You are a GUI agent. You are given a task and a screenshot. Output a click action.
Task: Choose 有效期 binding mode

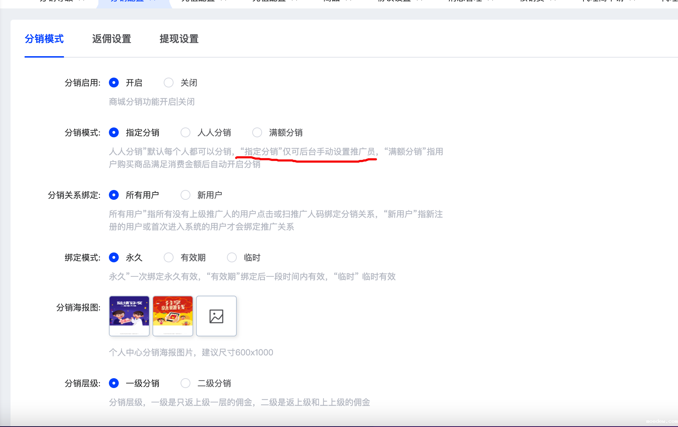click(169, 257)
